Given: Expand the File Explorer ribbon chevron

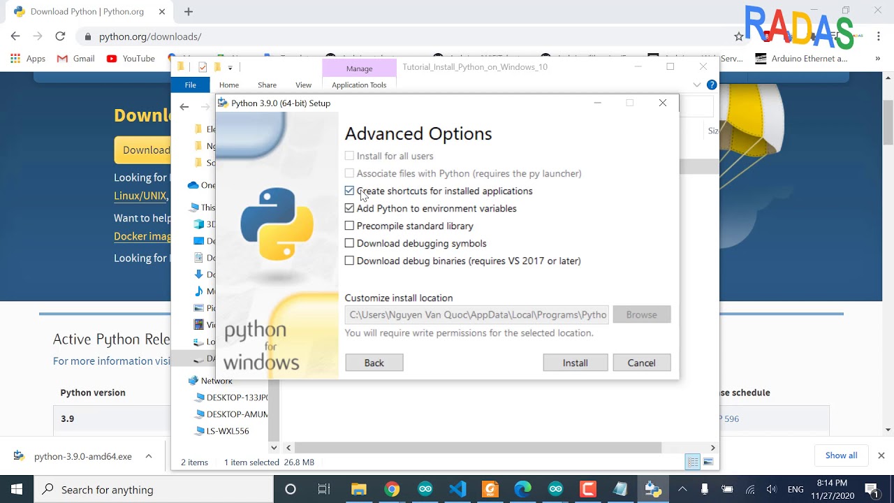Looking at the screenshot, I should tap(697, 85).
